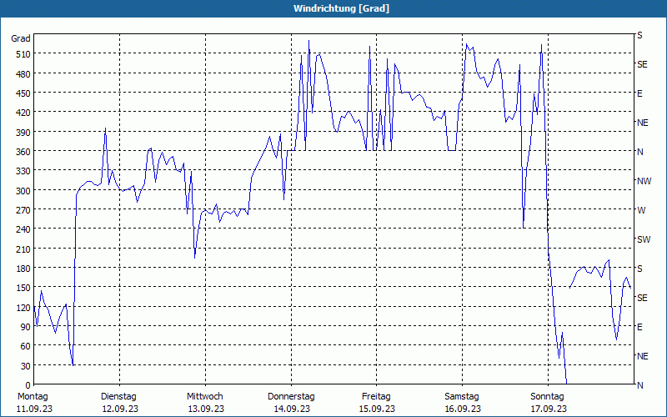Select the date 17.09.23
Image resolution: width=667 pixels, height=417 pixels.
[549, 409]
